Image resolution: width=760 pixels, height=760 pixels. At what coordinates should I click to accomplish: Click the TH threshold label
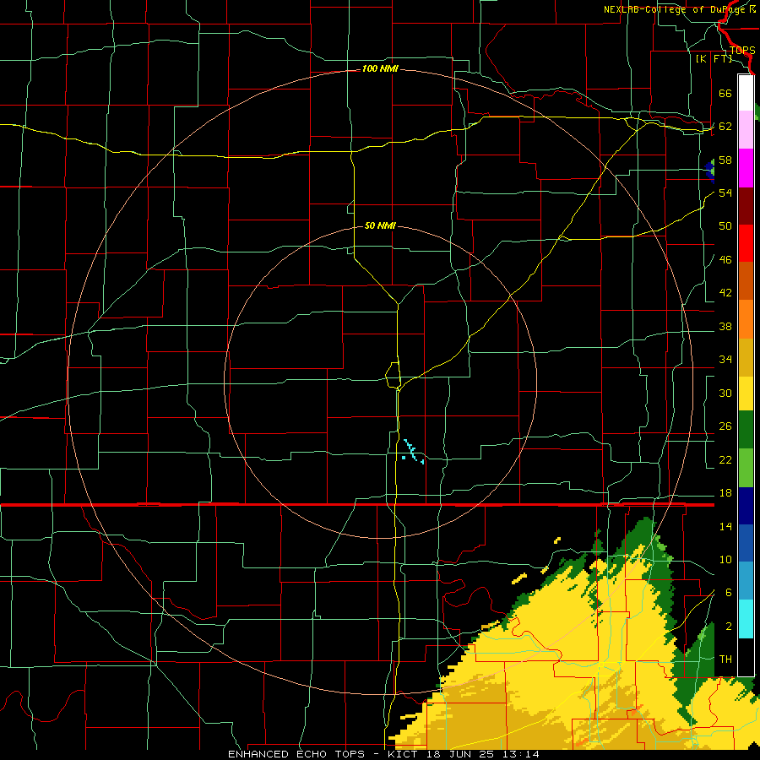[725, 660]
